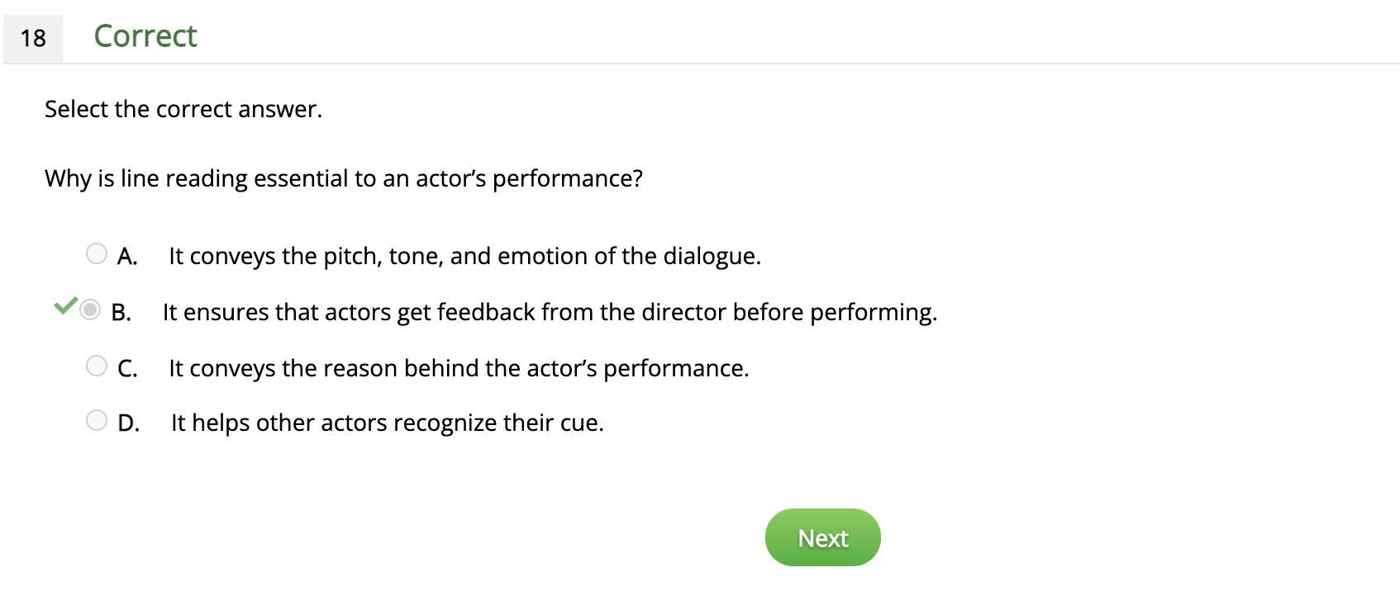Click answer text 'conveys the reason behind'
The width and height of the screenshot is (1400, 591).
[x=459, y=368]
